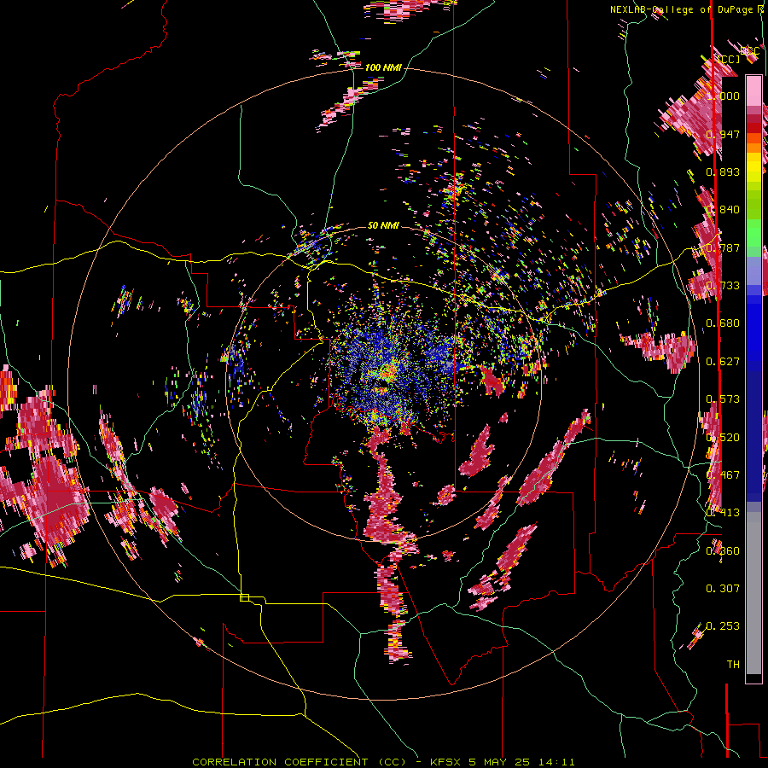
Task: Click the CORRELATION COEFFICIENT (CC) title text
Action: [x=299, y=762]
